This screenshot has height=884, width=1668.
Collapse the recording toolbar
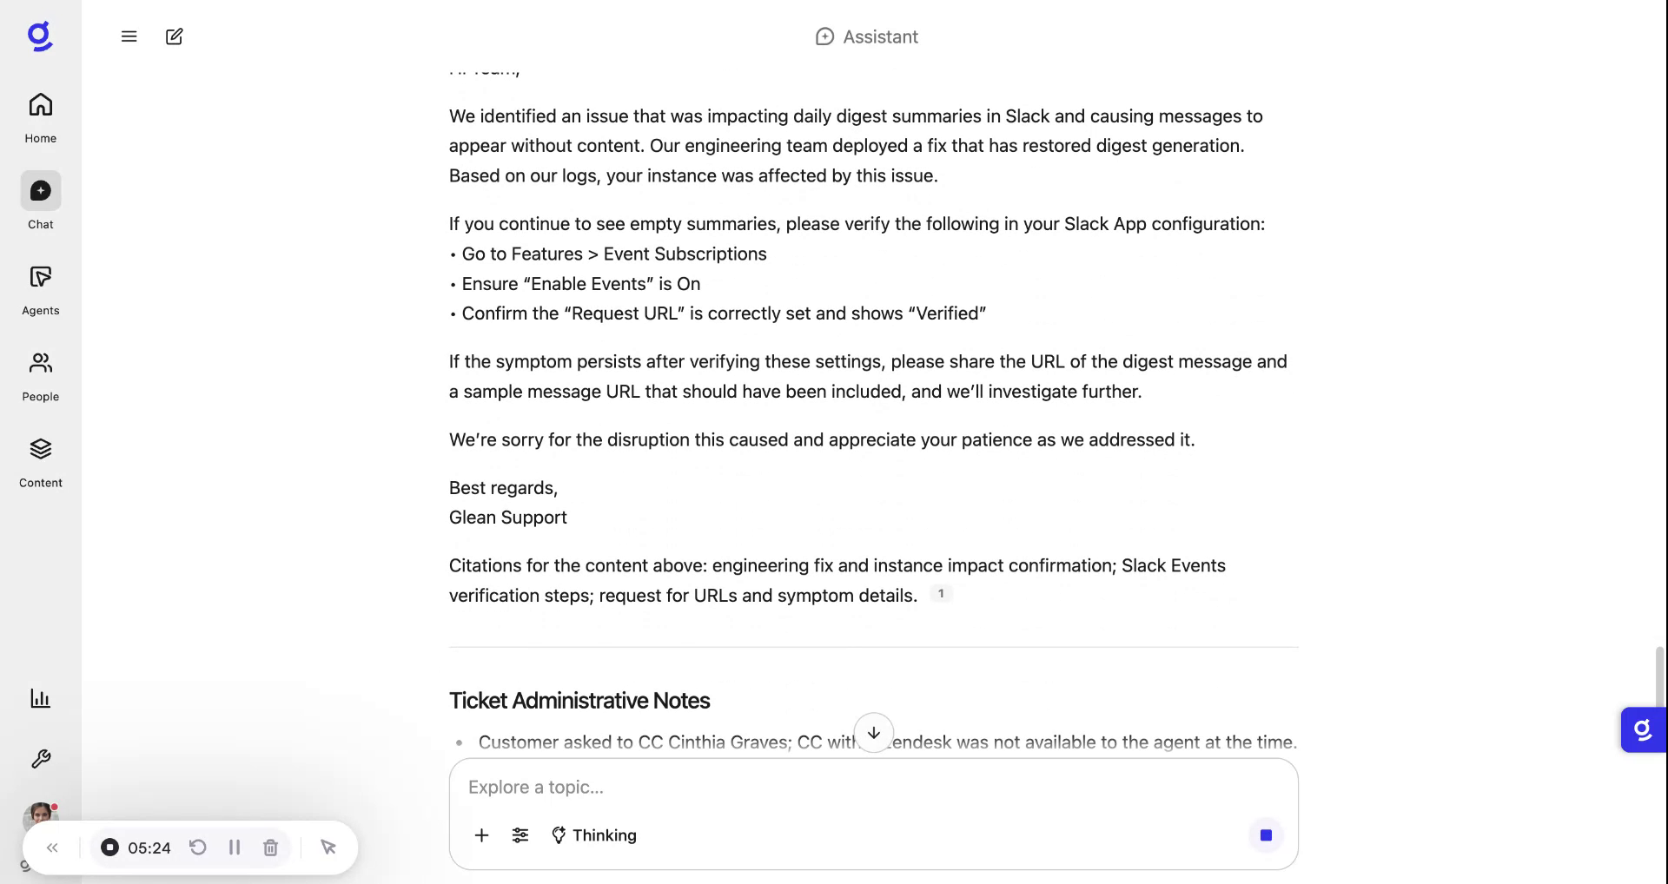click(x=53, y=848)
